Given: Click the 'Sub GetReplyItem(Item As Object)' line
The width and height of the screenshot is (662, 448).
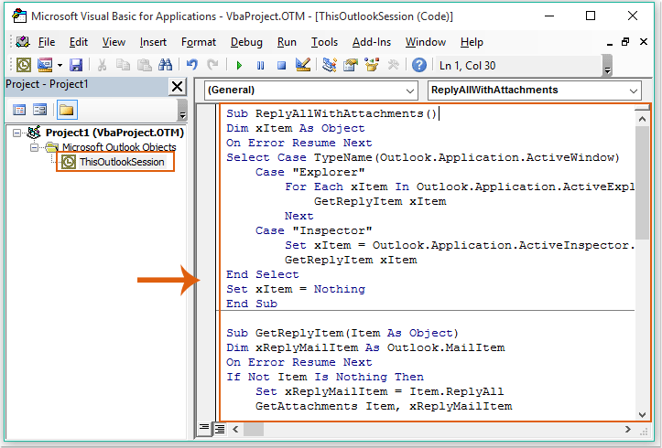Looking at the screenshot, I should (342, 333).
